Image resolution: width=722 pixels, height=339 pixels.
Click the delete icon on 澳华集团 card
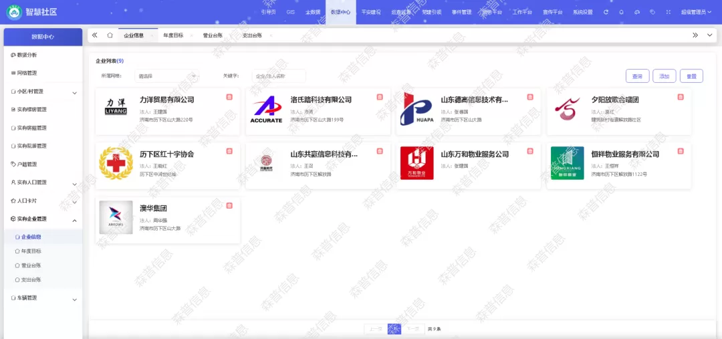229,205
